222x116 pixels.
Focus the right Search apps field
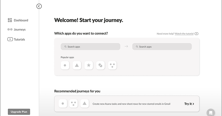pyautogui.click(x=162, y=47)
